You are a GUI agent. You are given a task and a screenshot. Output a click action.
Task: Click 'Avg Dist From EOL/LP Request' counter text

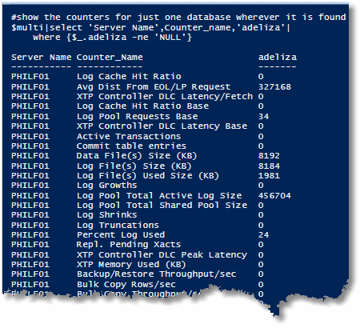(154, 87)
